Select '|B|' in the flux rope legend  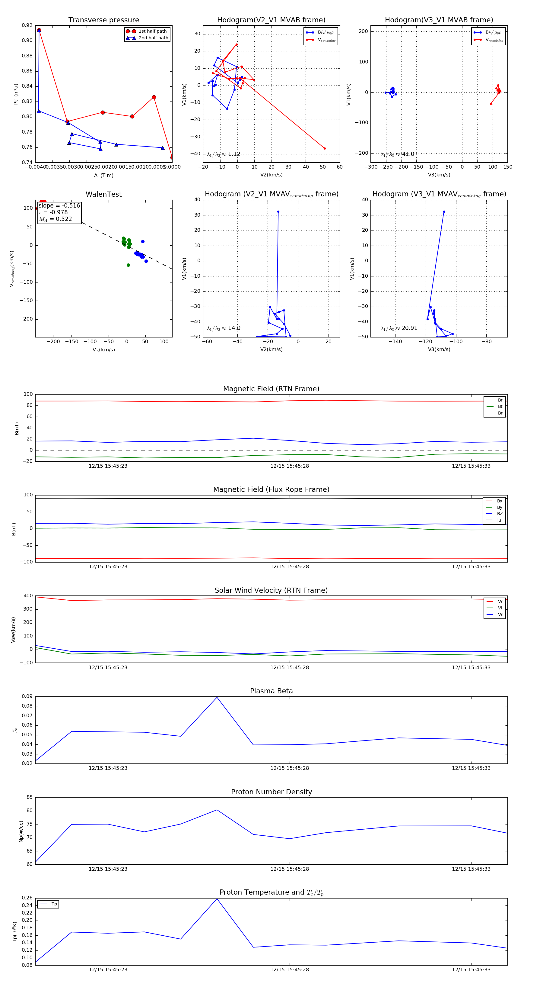tap(494, 520)
